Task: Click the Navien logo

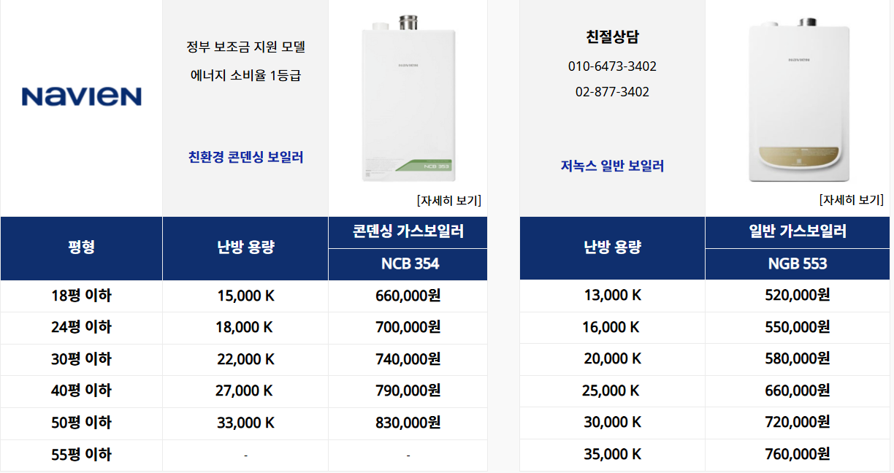Action: (x=81, y=96)
